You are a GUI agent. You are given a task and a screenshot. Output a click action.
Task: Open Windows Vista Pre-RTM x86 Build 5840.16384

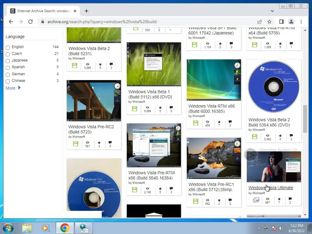tap(151, 175)
